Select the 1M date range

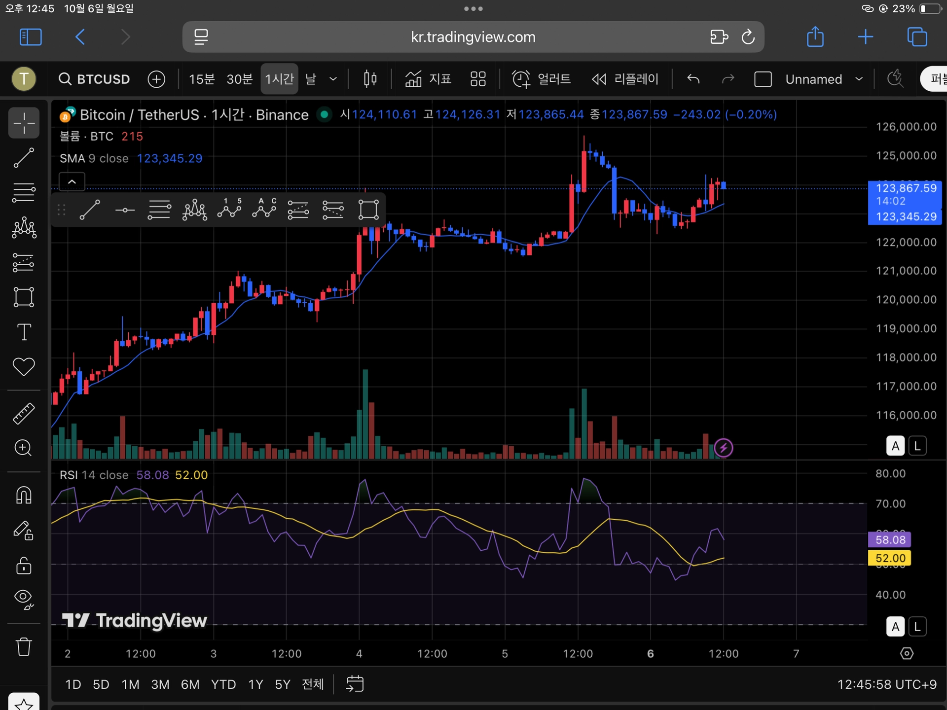pos(130,684)
